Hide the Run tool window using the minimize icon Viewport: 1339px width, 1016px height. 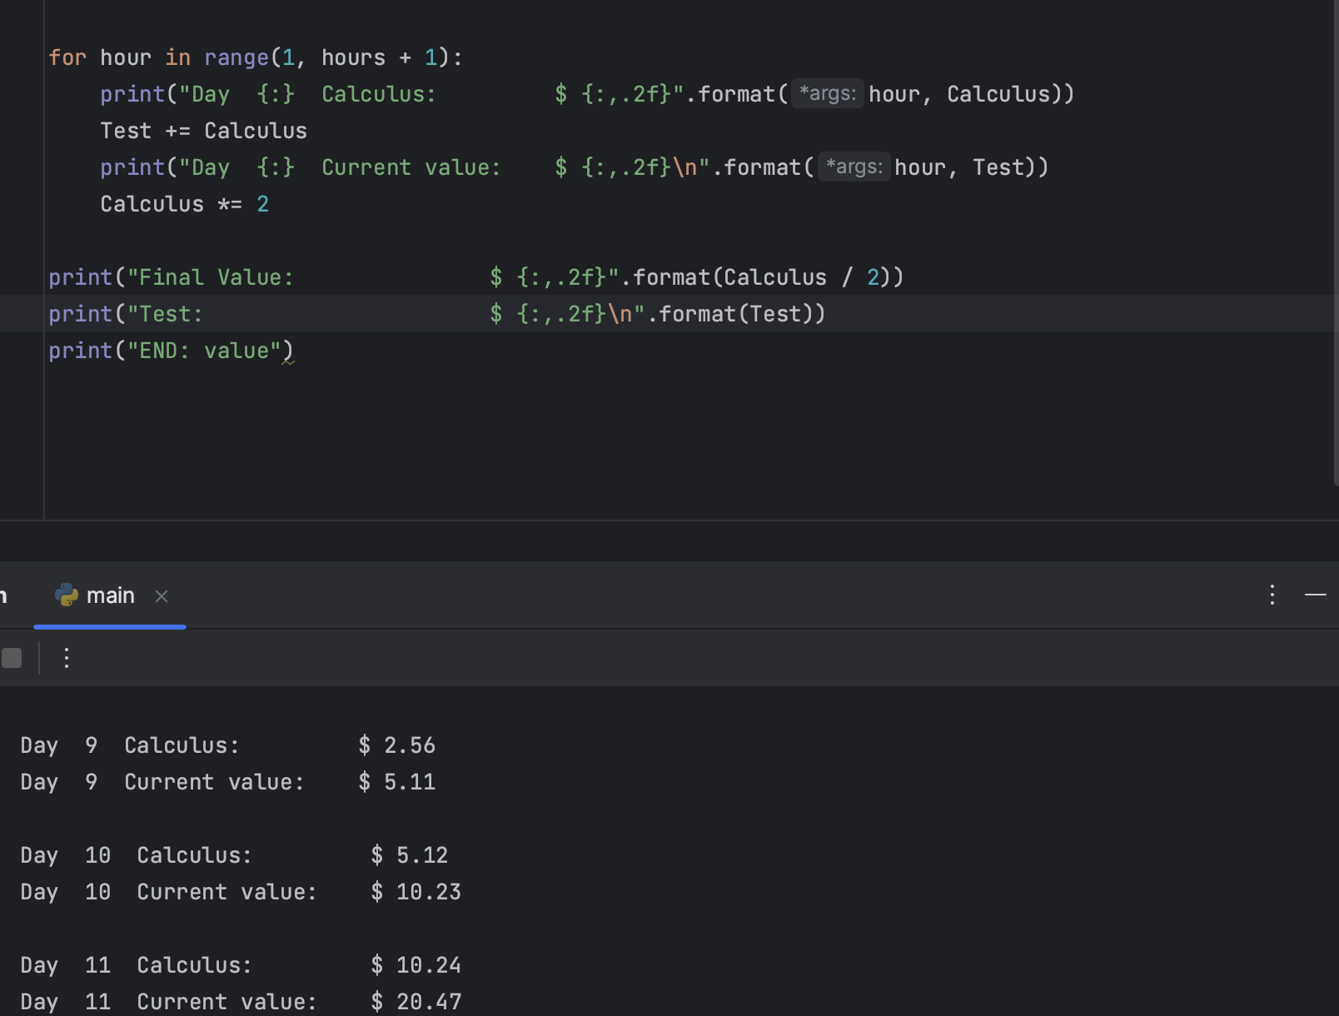click(1316, 595)
